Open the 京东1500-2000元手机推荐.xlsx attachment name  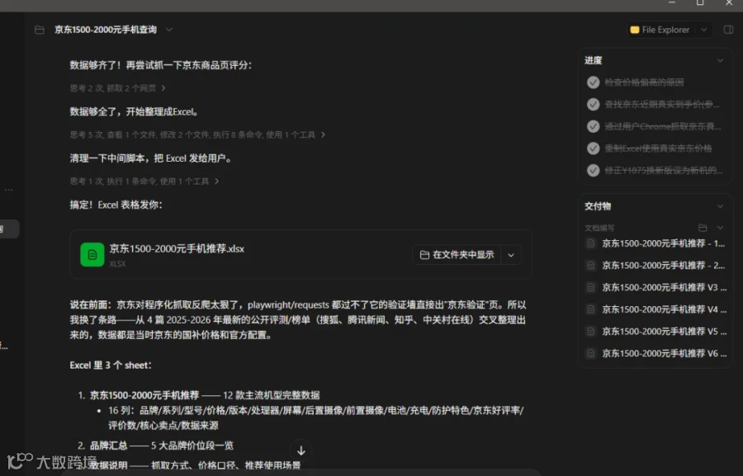coord(177,248)
